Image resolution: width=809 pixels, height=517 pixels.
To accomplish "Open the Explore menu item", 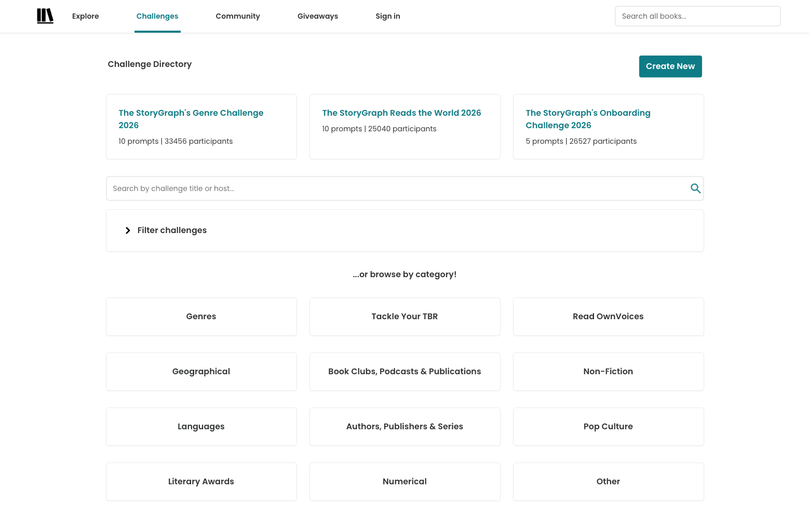I will (85, 16).
